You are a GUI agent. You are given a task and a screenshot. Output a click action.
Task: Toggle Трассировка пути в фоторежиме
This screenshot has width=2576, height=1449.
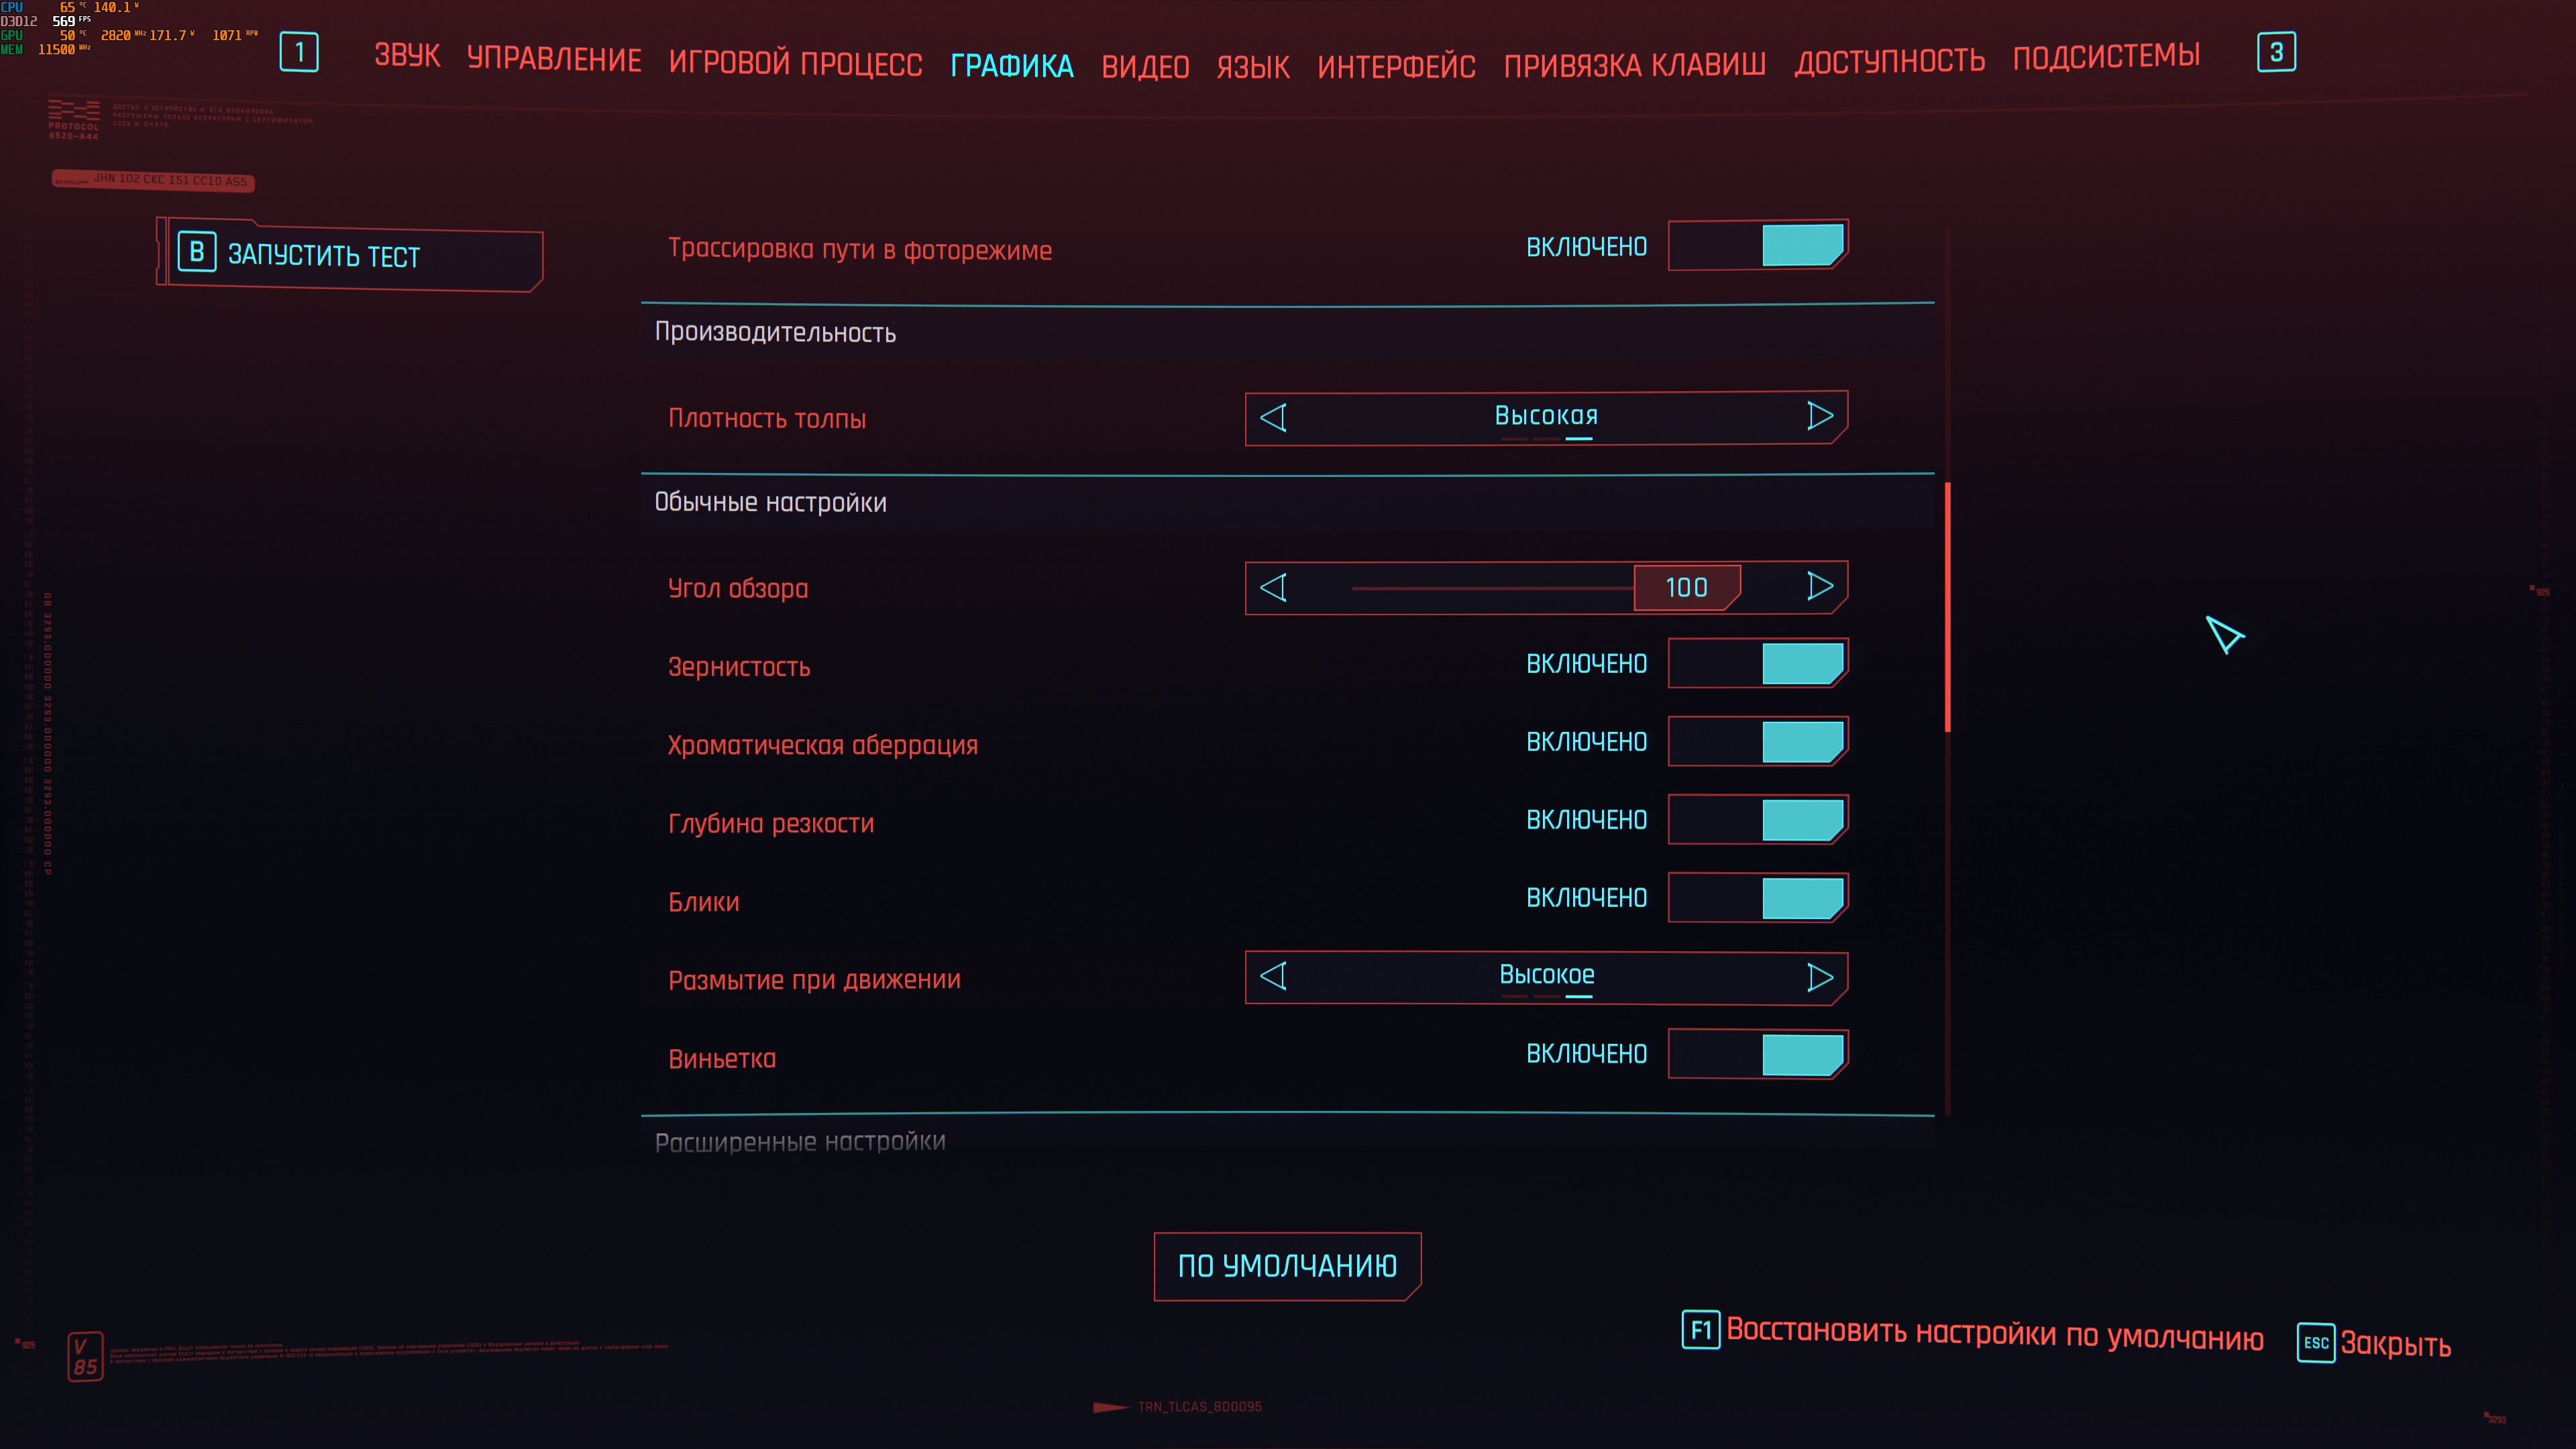[x=1757, y=246]
